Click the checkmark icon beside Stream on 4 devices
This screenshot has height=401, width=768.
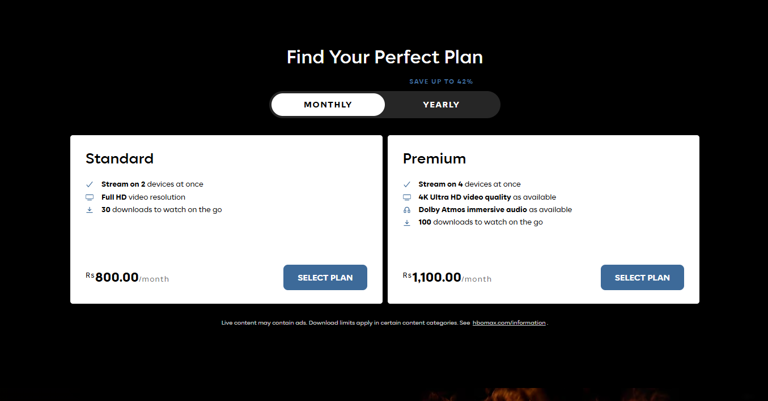pyautogui.click(x=406, y=184)
